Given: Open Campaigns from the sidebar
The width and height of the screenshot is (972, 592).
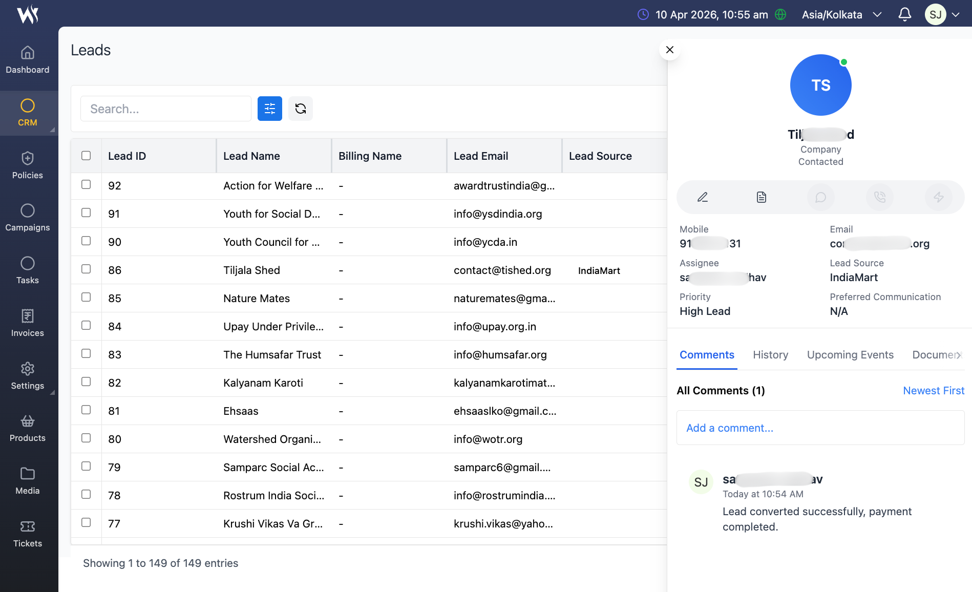Looking at the screenshot, I should (x=28, y=218).
